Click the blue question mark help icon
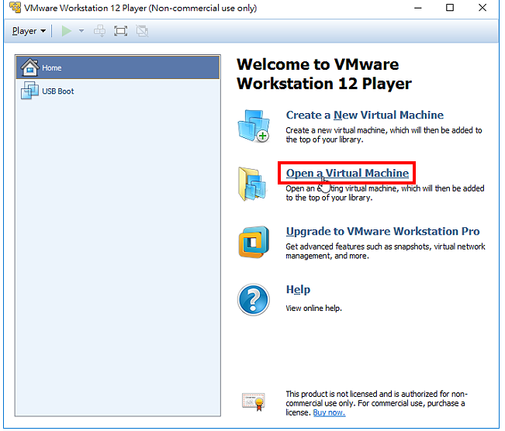This screenshot has width=505, height=431. click(x=254, y=300)
